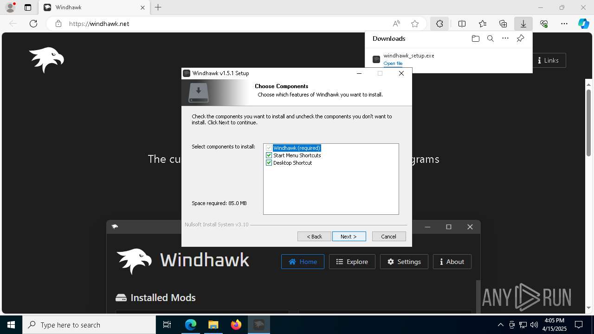The image size is (594, 334).
Task: Click the Edge profile avatar icon
Action: [x=10, y=7]
